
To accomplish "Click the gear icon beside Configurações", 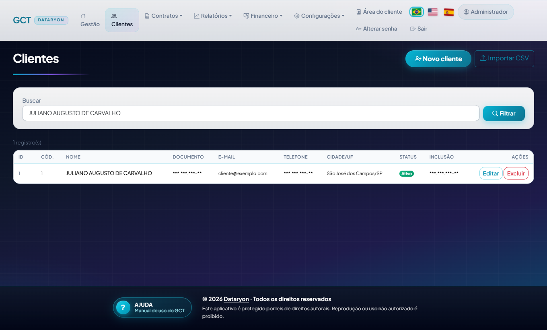I will pyautogui.click(x=297, y=16).
